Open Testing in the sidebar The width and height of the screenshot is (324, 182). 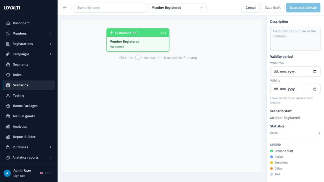[29, 95]
